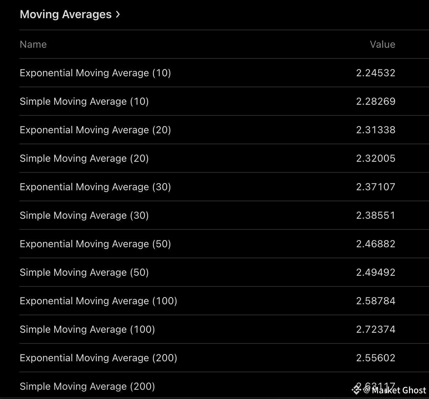Screen dimensions: 429x399
Task: Select Exponential Moving Average (20) row
Action: [224, 130]
